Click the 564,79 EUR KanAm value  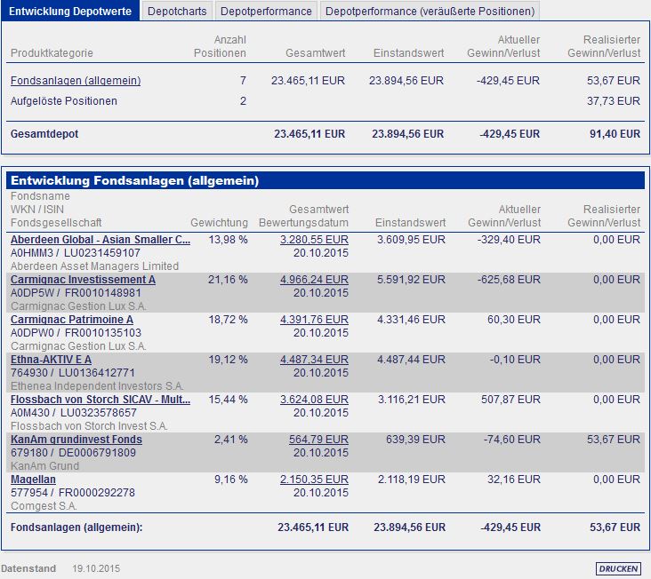point(319,440)
